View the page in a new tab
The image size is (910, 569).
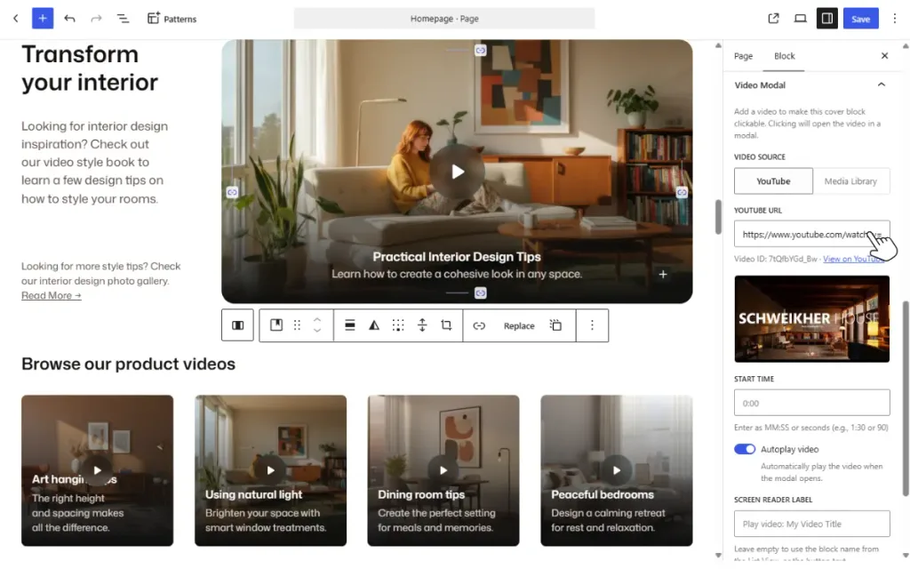click(774, 19)
